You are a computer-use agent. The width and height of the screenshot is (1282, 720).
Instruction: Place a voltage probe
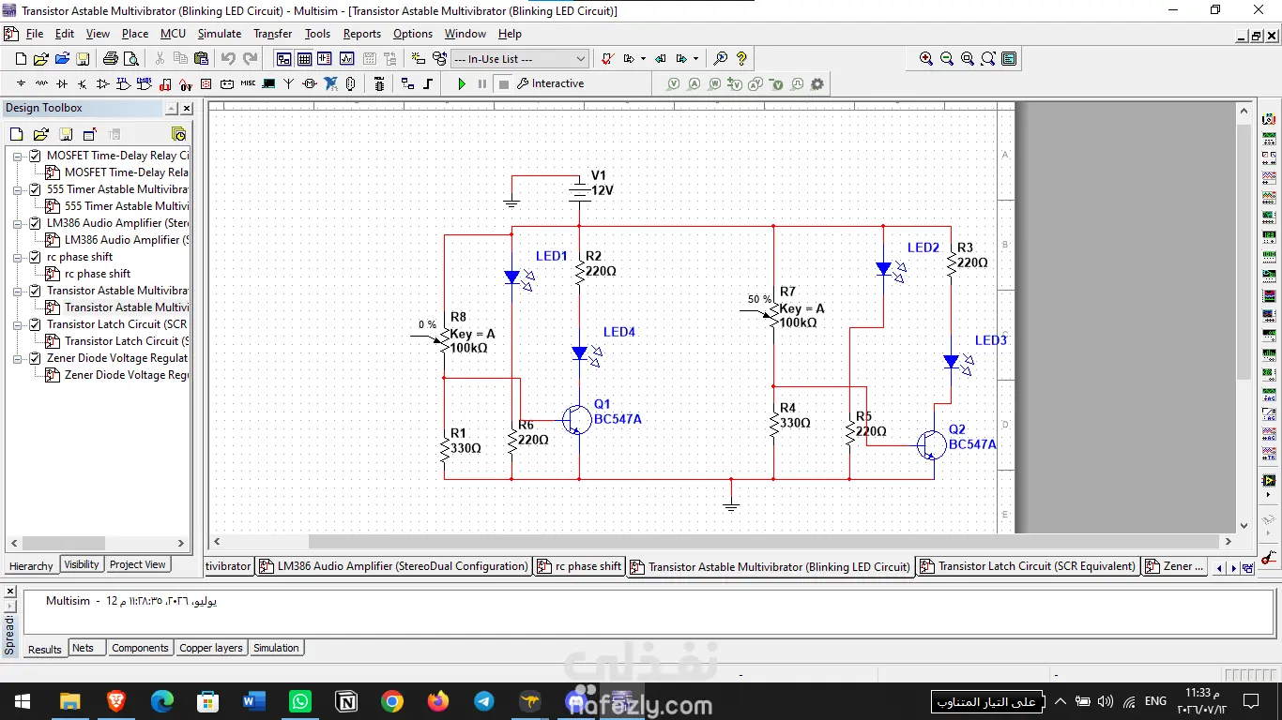tap(673, 83)
